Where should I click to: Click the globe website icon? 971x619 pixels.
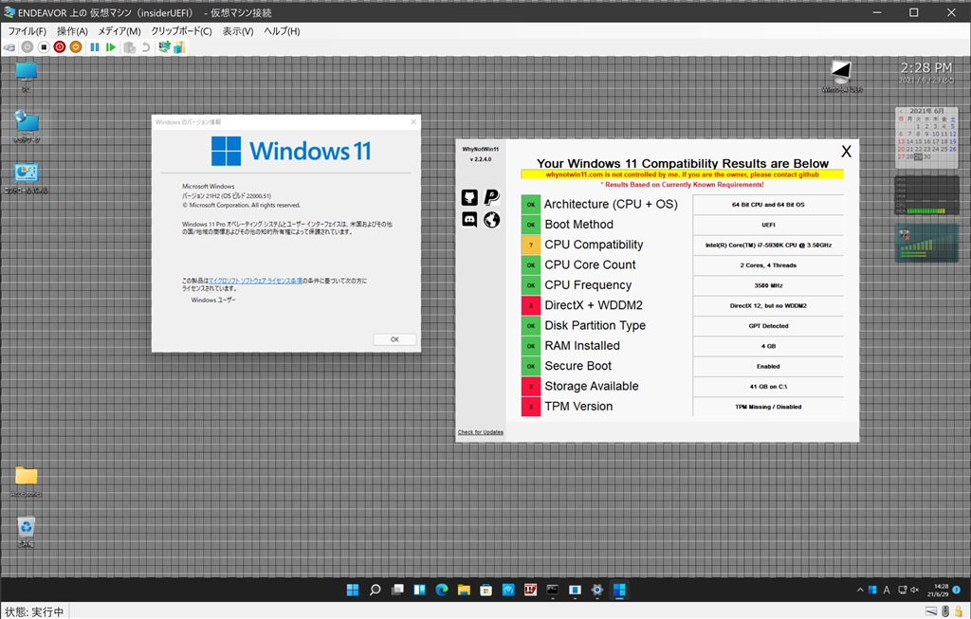pyautogui.click(x=491, y=220)
